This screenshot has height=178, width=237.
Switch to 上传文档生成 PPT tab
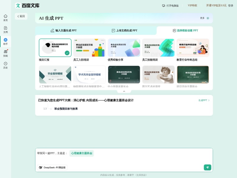124,31
